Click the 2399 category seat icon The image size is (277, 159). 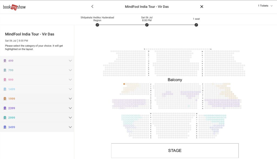click(5, 108)
